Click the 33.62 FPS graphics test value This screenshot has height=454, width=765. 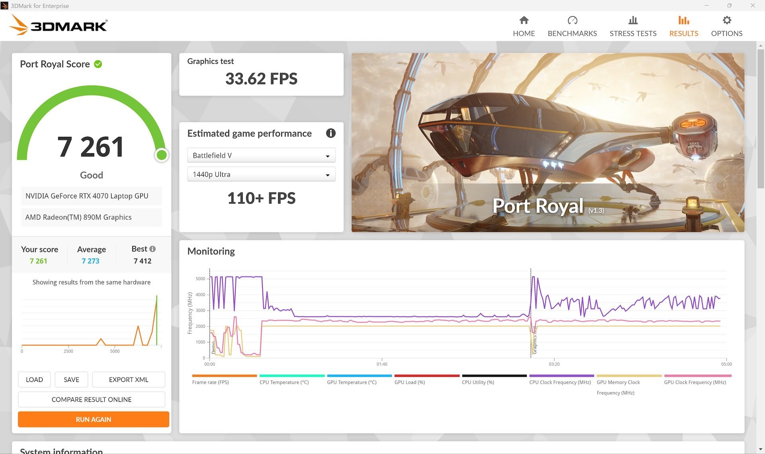click(261, 78)
